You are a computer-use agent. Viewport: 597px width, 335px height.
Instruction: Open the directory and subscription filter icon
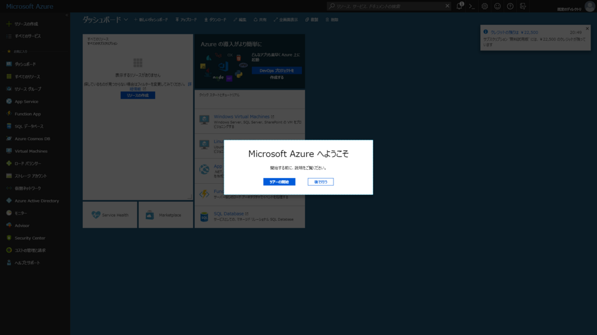tap(523, 6)
